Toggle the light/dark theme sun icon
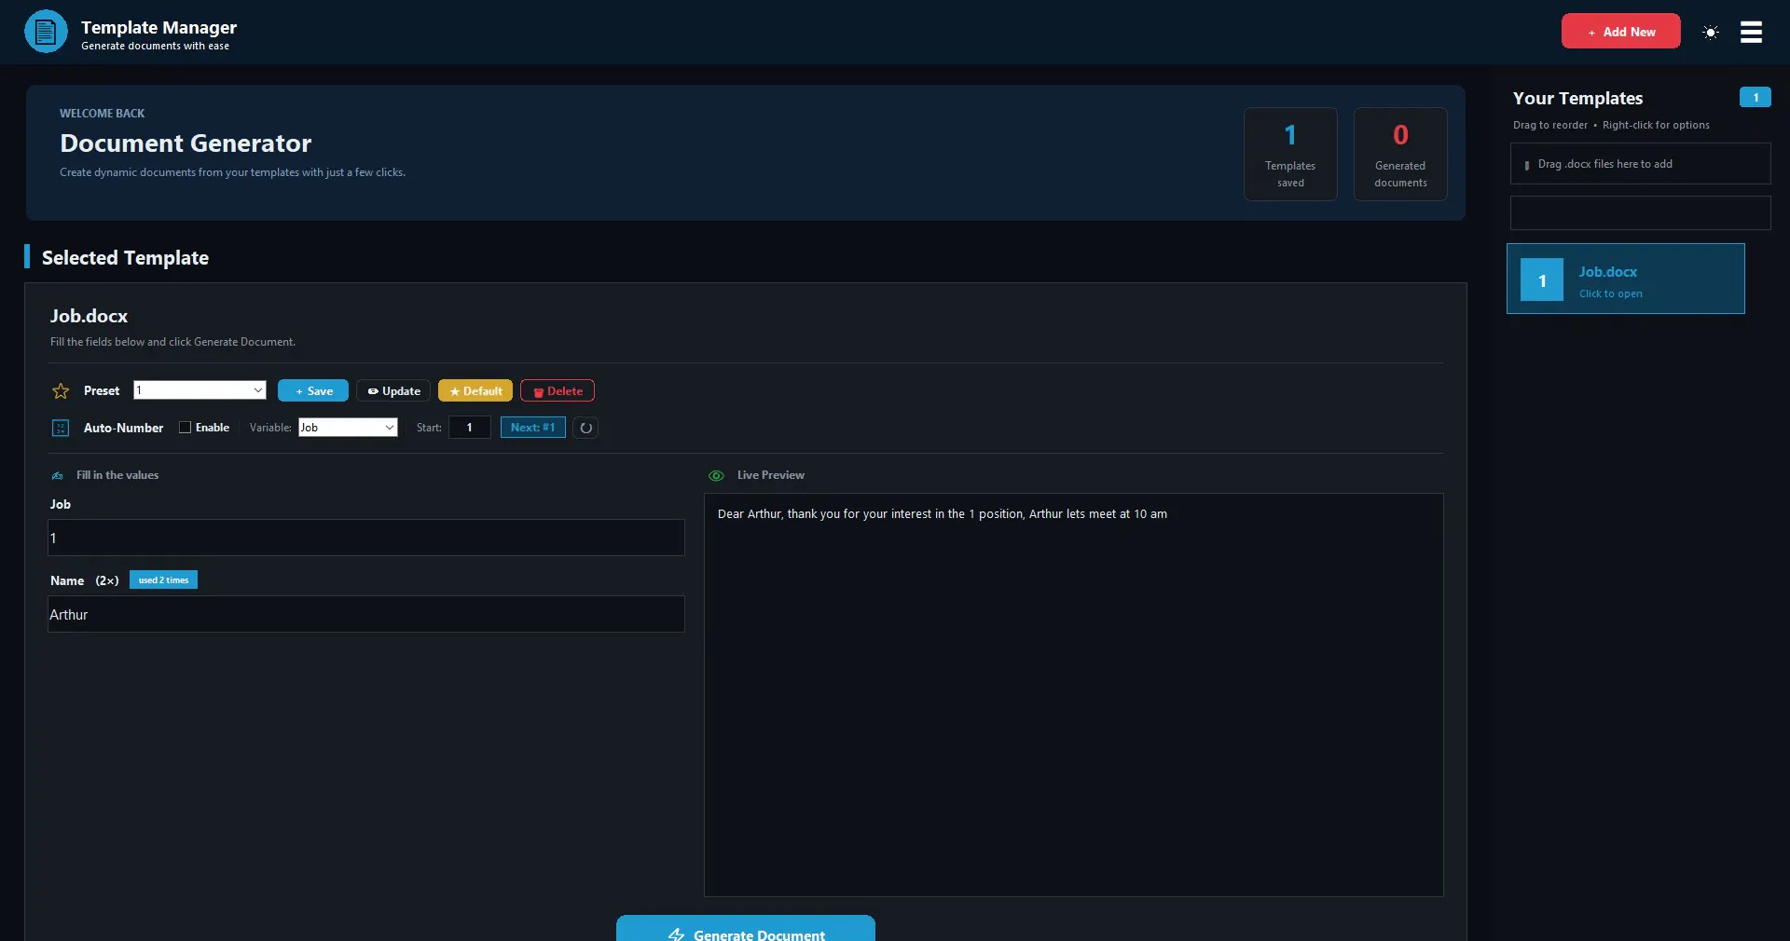Image resolution: width=1790 pixels, height=941 pixels. click(x=1711, y=32)
